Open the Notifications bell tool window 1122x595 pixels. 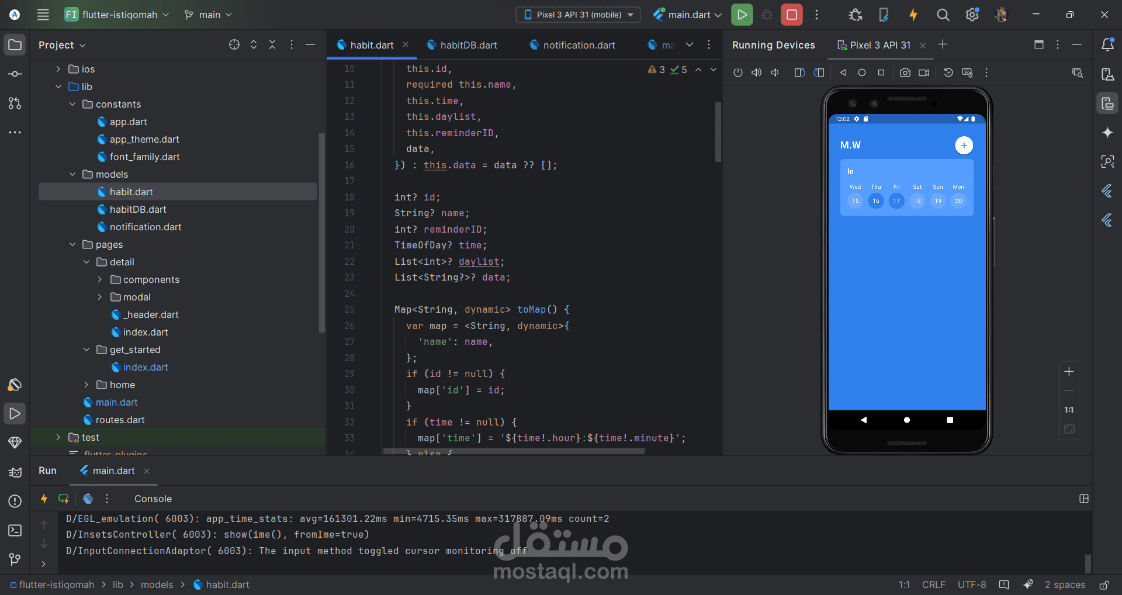1107,44
